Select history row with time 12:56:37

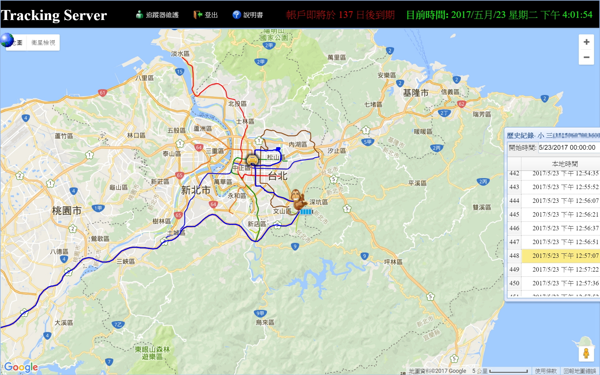point(553,228)
